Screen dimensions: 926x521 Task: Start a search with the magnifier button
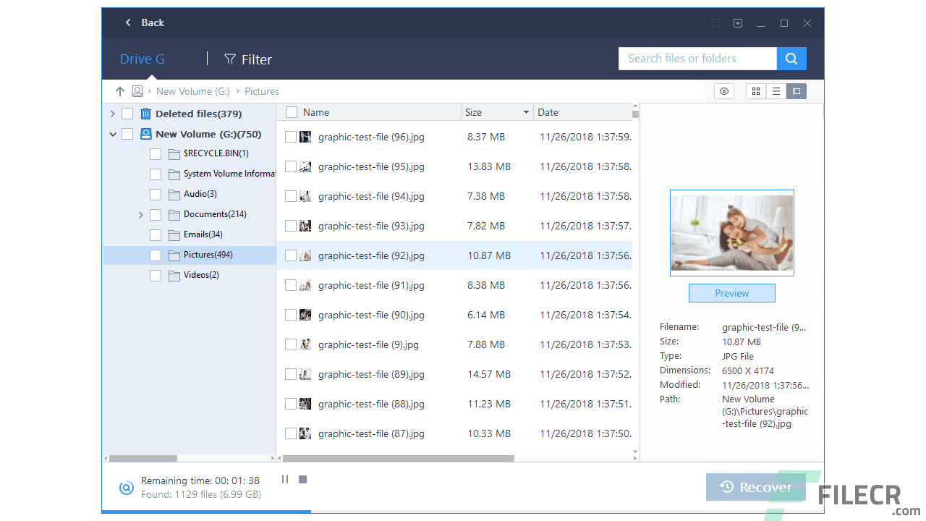pos(791,58)
